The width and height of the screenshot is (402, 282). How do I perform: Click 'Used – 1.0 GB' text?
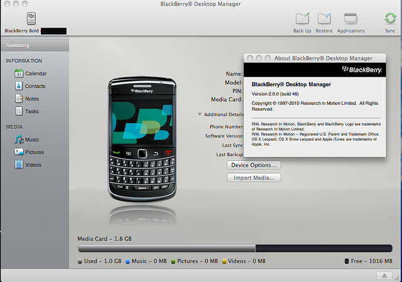click(x=103, y=261)
